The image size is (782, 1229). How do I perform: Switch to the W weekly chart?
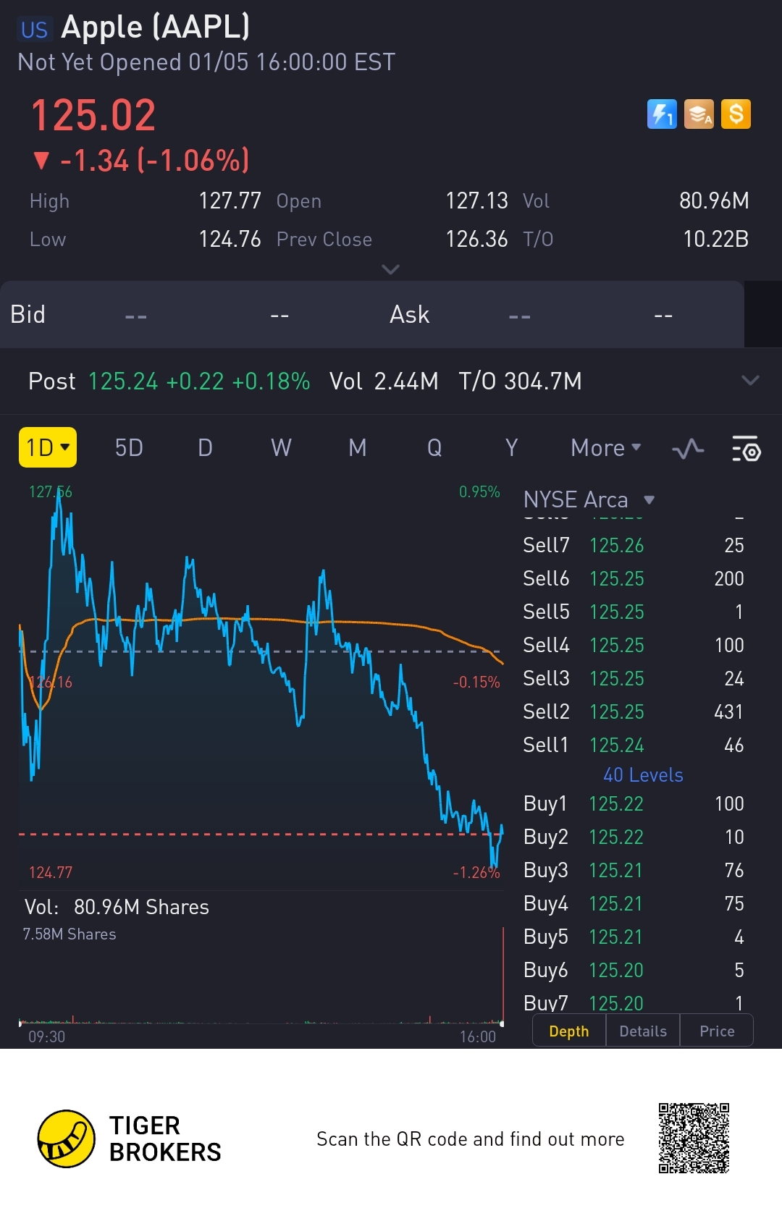[x=281, y=448]
